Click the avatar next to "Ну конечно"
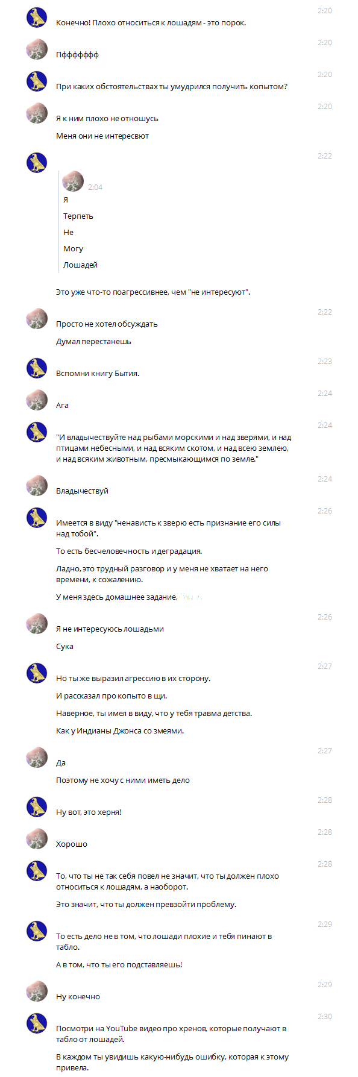Image resolution: width=358 pixels, height=1077 pixels. pyautogui.click(x=37, y=991)
